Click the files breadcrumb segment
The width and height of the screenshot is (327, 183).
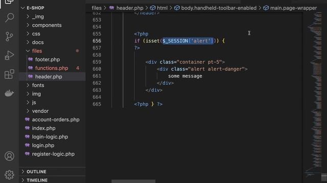97,8
